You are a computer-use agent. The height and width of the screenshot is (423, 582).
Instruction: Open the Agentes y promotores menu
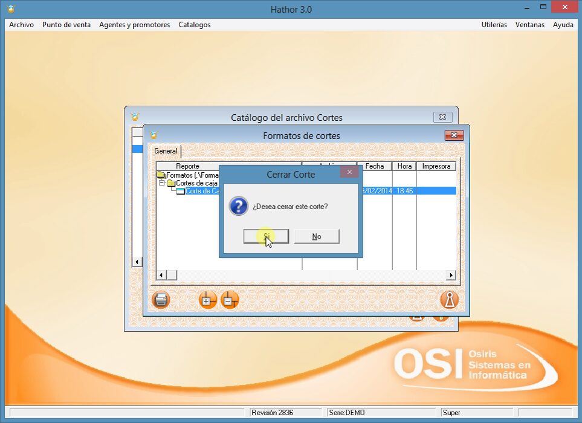click(134, 25)
